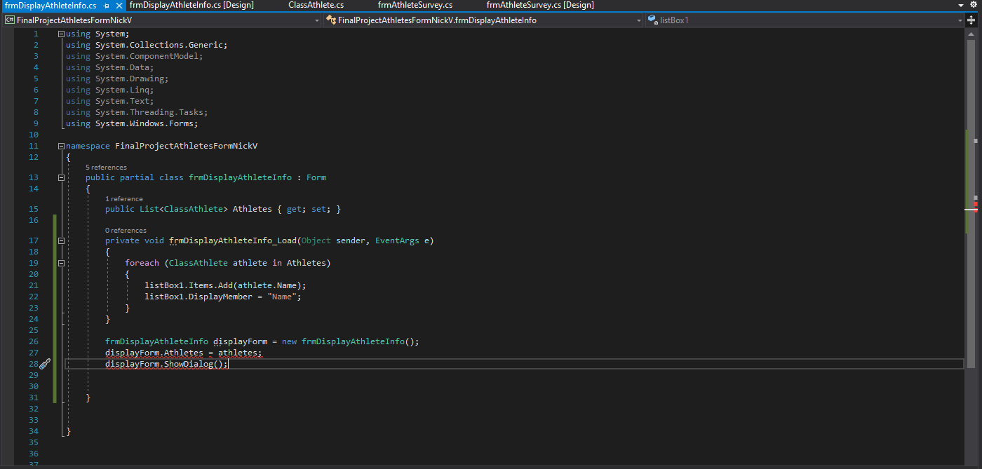The width and height of the screenshot is (982, 469).
Task: Click 'displayForm' variable declaration on line 26
Action: coord(240,341)
